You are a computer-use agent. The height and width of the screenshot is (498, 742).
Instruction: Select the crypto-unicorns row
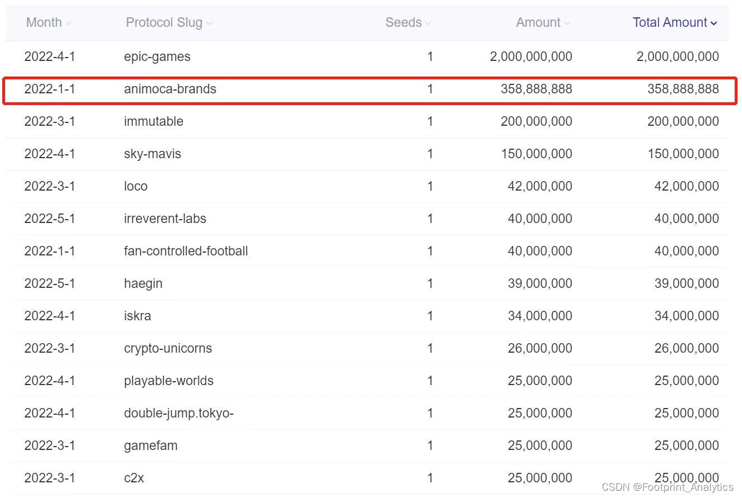click(x=168, y=348)
